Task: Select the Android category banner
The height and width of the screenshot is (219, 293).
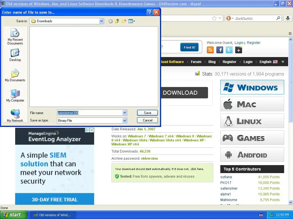Action: (x=252, y=155)
